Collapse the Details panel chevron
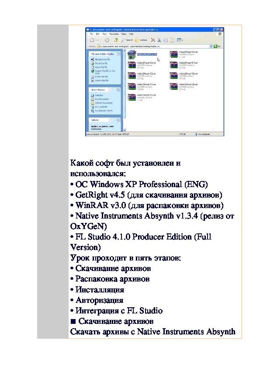Viewport: 260px width, 368px height. [118, 120]
